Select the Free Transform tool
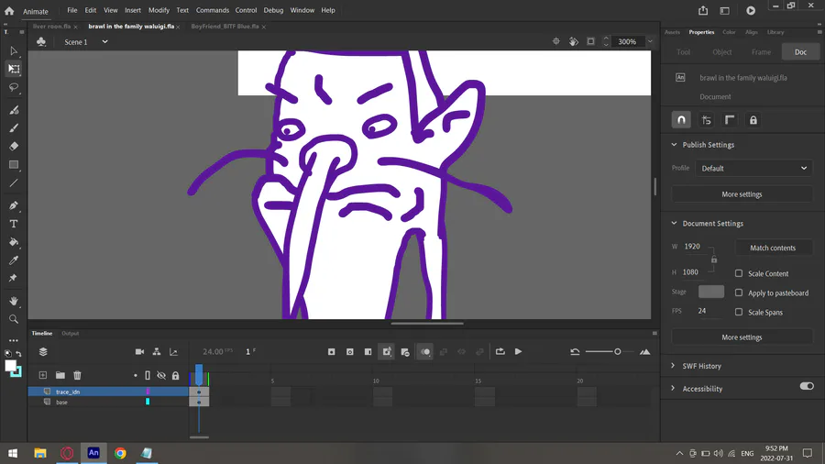 [x=14, y=69]
